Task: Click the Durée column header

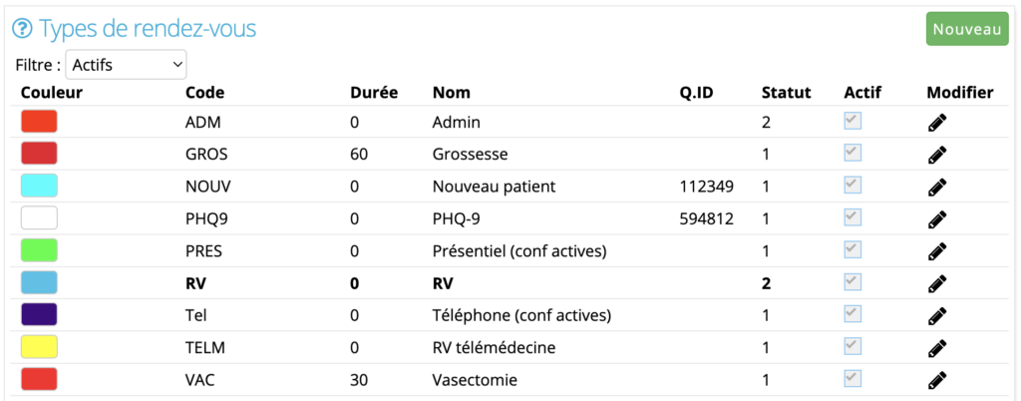Action: pos(374,93)
